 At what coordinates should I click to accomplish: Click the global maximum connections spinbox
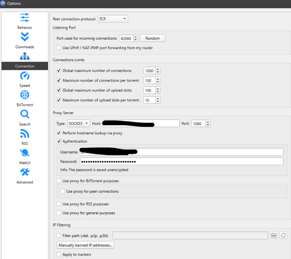click(149, 71)
